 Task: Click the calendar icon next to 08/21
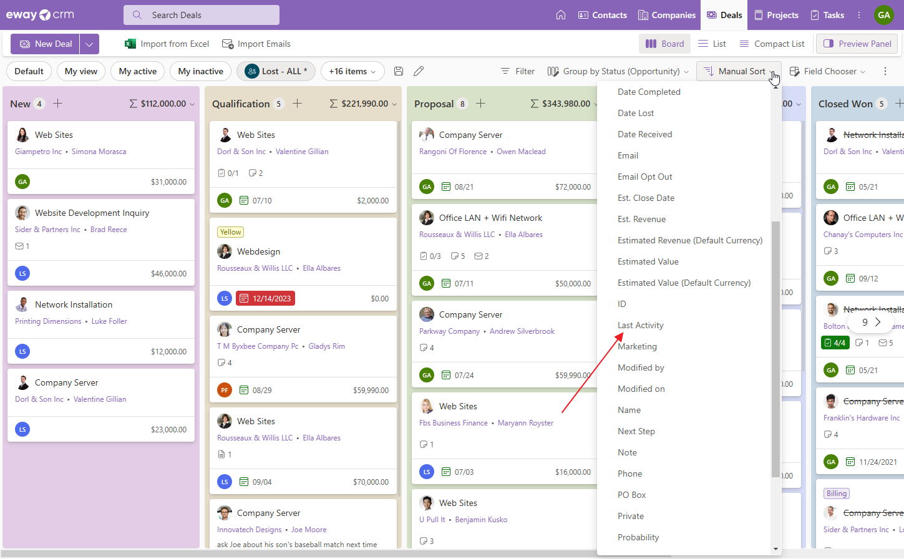446,187
